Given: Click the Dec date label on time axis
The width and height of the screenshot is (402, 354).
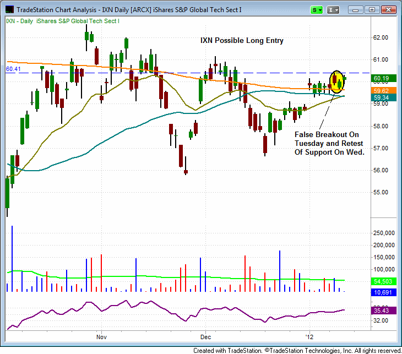Looking at the screenshot, I should pos(205,337).
